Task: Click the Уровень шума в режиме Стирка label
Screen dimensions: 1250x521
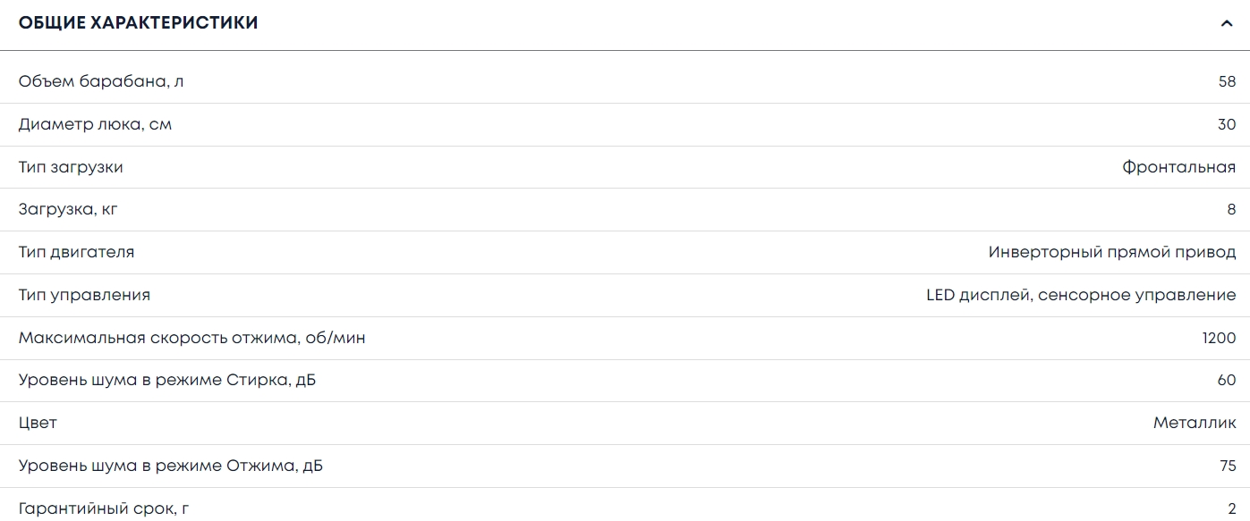Action: (167, 381)
